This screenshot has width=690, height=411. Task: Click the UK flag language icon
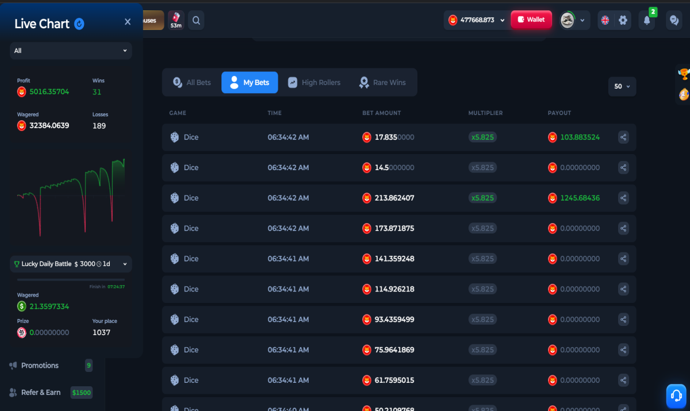[605, 20]
